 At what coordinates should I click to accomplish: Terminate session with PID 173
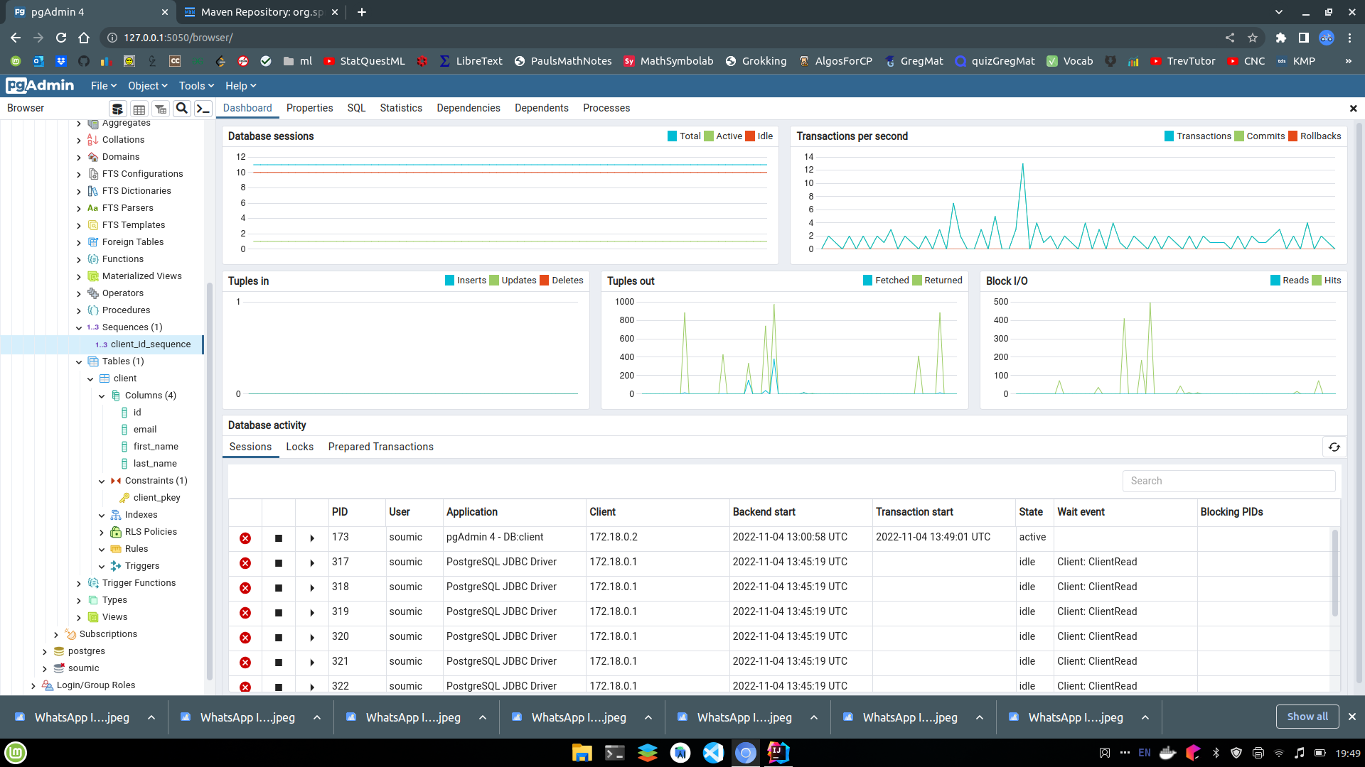[x=245, y=538]
